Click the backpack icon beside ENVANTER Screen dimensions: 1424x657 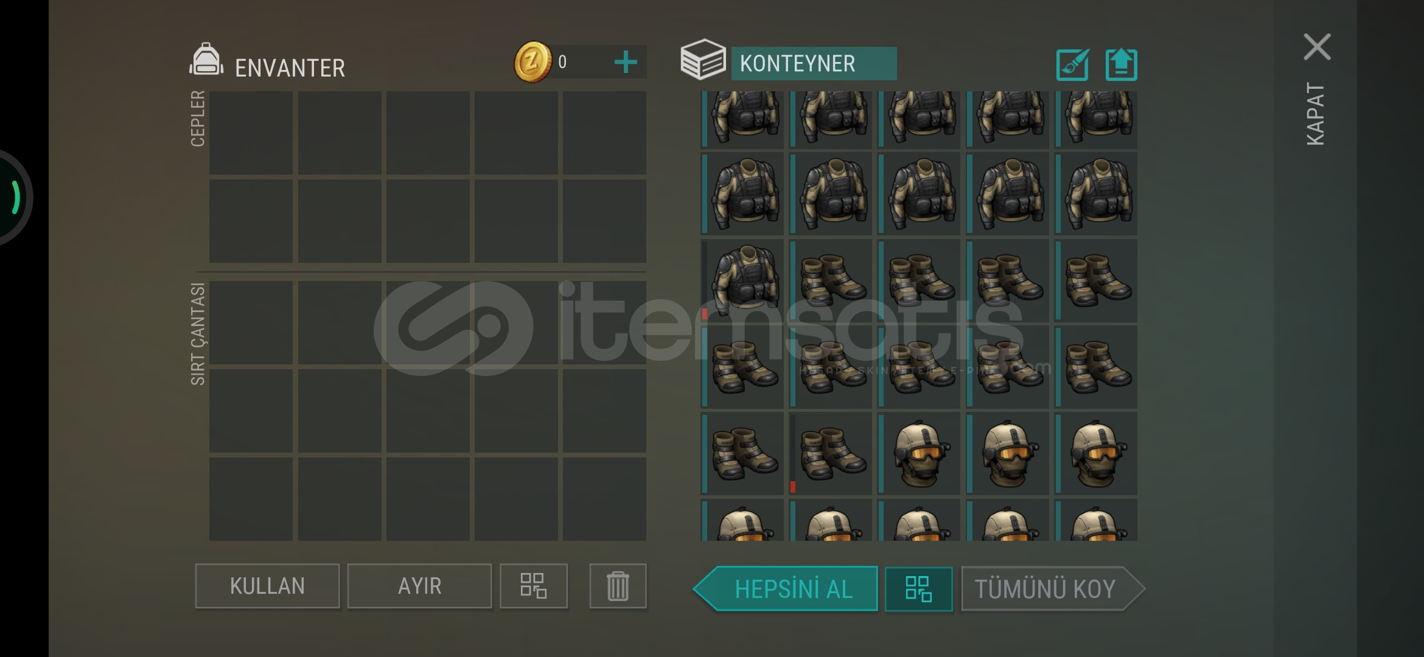[206, 60]
